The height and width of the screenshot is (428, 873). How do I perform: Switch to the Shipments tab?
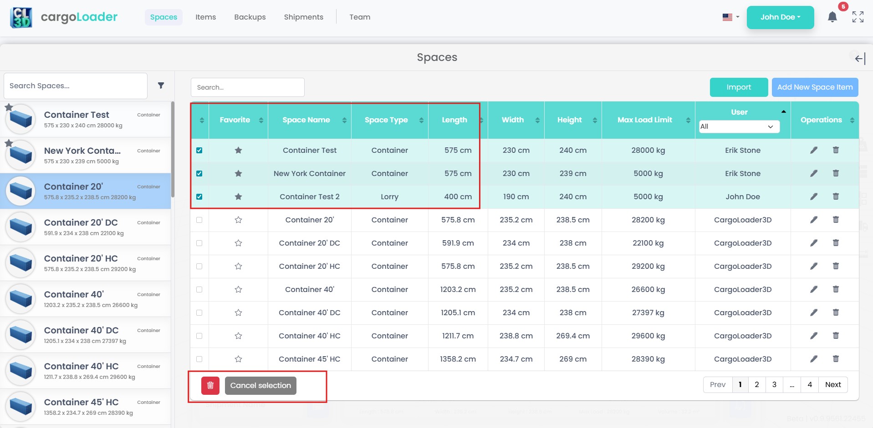303,17
